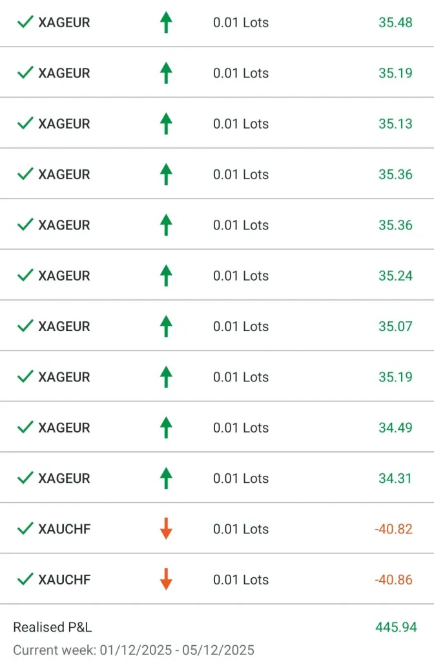
Task: Click the up arrow in the 35.24 trade row
Action: tap(166, 275)
